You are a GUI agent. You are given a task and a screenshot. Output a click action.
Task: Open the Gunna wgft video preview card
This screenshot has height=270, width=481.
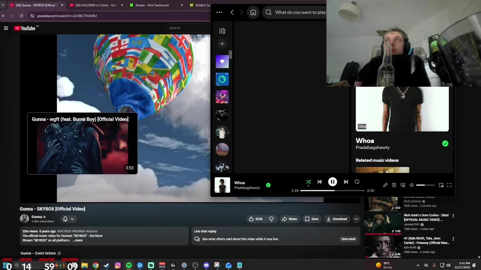point(82,143)
